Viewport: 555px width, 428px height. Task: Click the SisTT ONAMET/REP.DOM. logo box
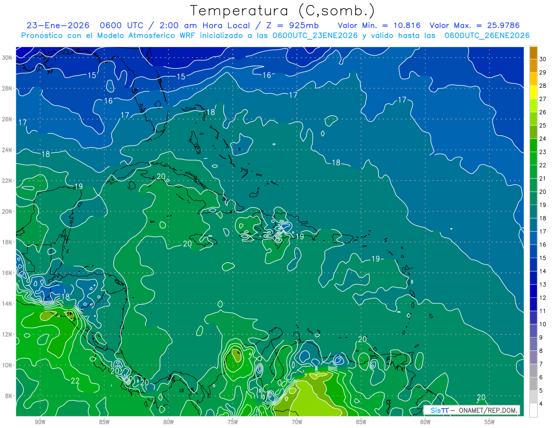(472, 410)
